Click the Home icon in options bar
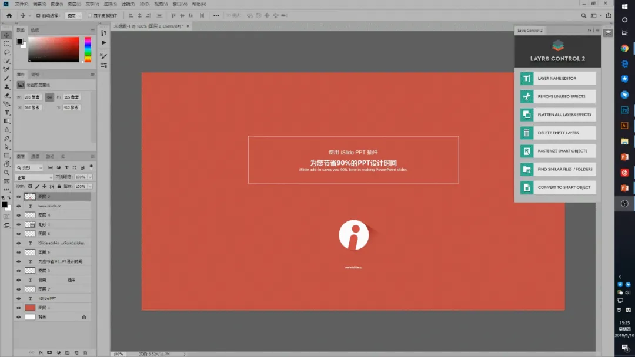 [x=9, y=15]
